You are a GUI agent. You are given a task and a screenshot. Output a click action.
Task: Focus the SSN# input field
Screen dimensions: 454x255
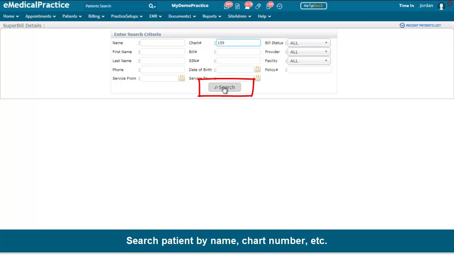[x=238, y=61]
